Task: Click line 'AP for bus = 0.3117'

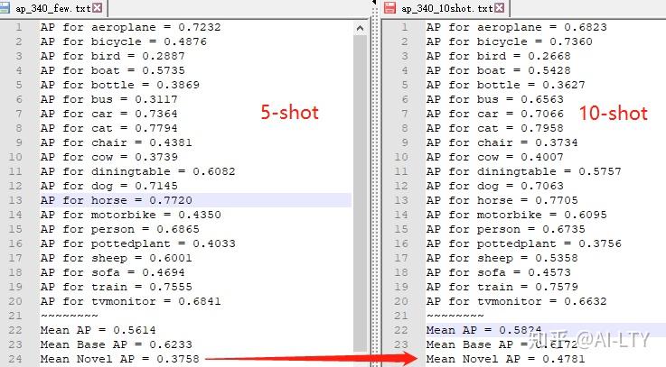Action: click(x=109, y=99)
